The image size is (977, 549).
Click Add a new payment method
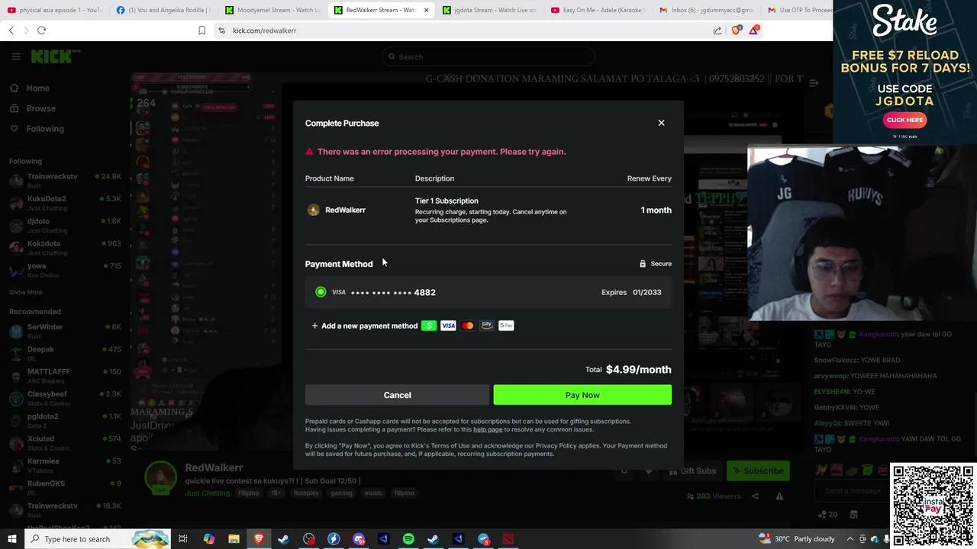[365, 326]
